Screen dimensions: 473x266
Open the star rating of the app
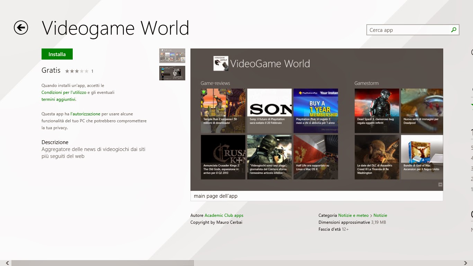pos(77,71)
